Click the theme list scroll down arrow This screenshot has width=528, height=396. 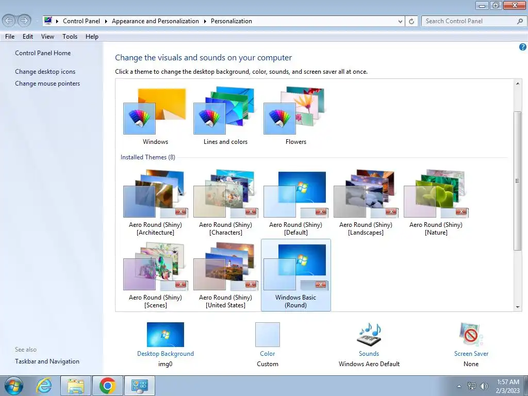pos(518,307)
